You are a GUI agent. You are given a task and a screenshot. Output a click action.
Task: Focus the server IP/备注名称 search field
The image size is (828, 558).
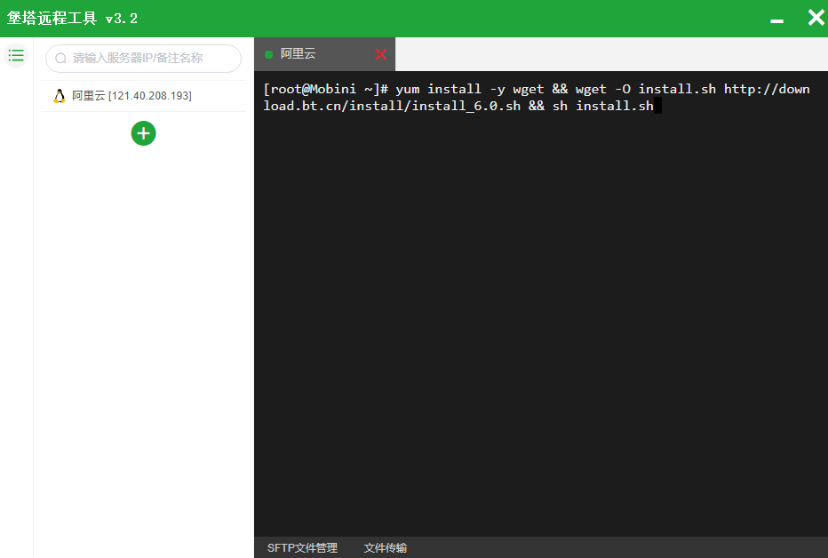coord(143,59)
